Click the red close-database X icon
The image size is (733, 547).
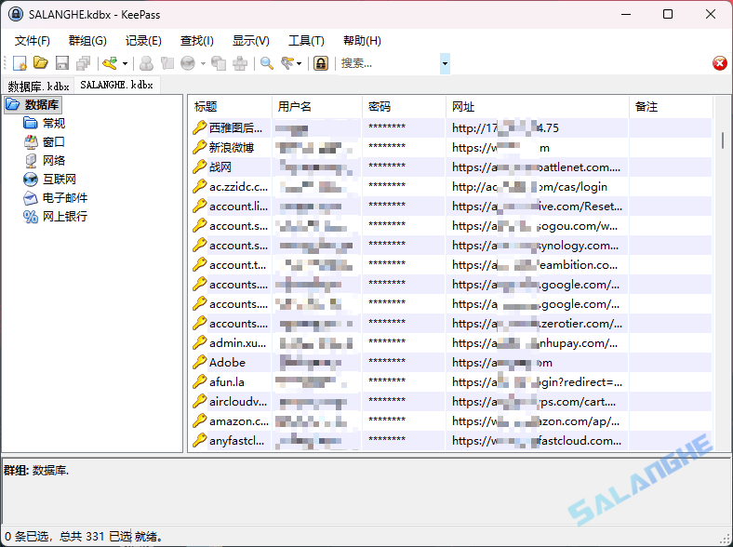click(719, 63)
